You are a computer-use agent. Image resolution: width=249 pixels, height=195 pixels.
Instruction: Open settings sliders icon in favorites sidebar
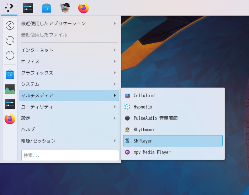point(10,104)
